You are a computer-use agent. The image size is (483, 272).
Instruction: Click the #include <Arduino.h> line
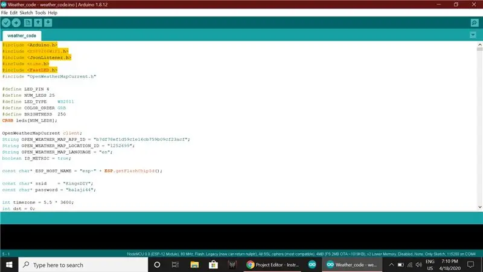pyautogui.click(x=30, y=45)
